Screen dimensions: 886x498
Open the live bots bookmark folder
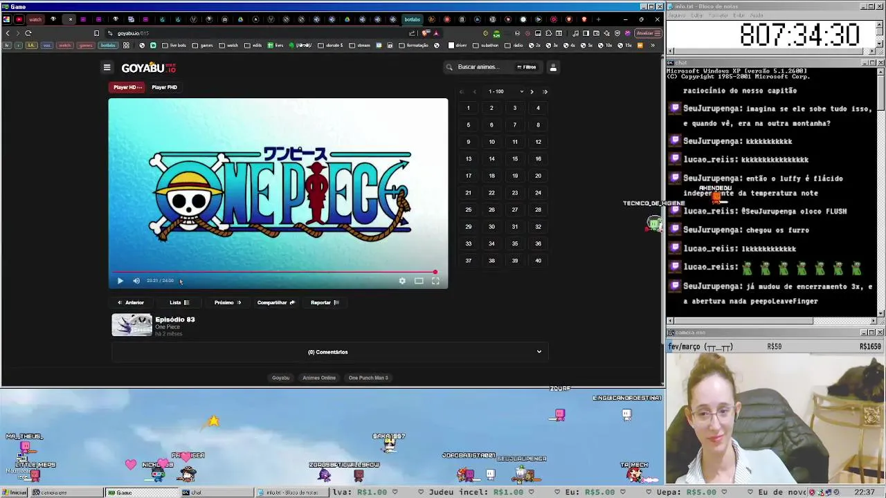pos(173,46)
